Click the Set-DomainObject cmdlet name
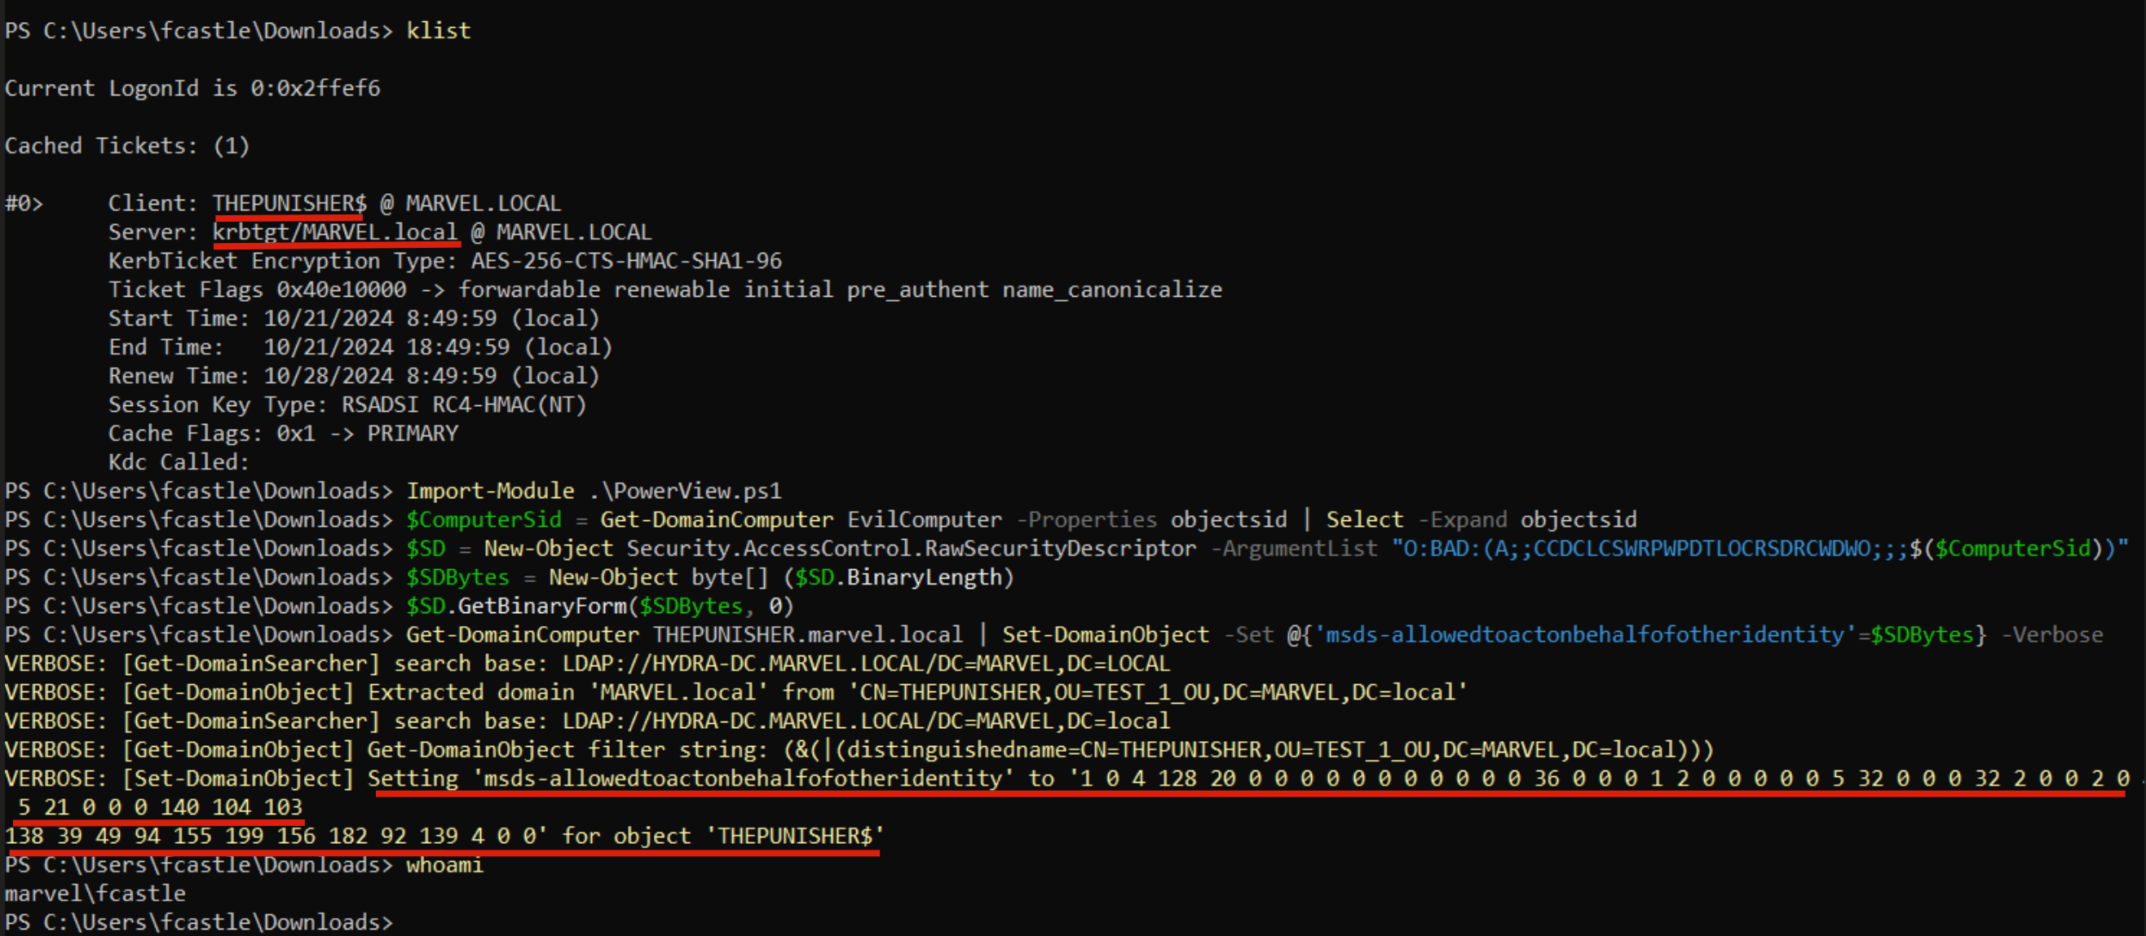 1105,634
